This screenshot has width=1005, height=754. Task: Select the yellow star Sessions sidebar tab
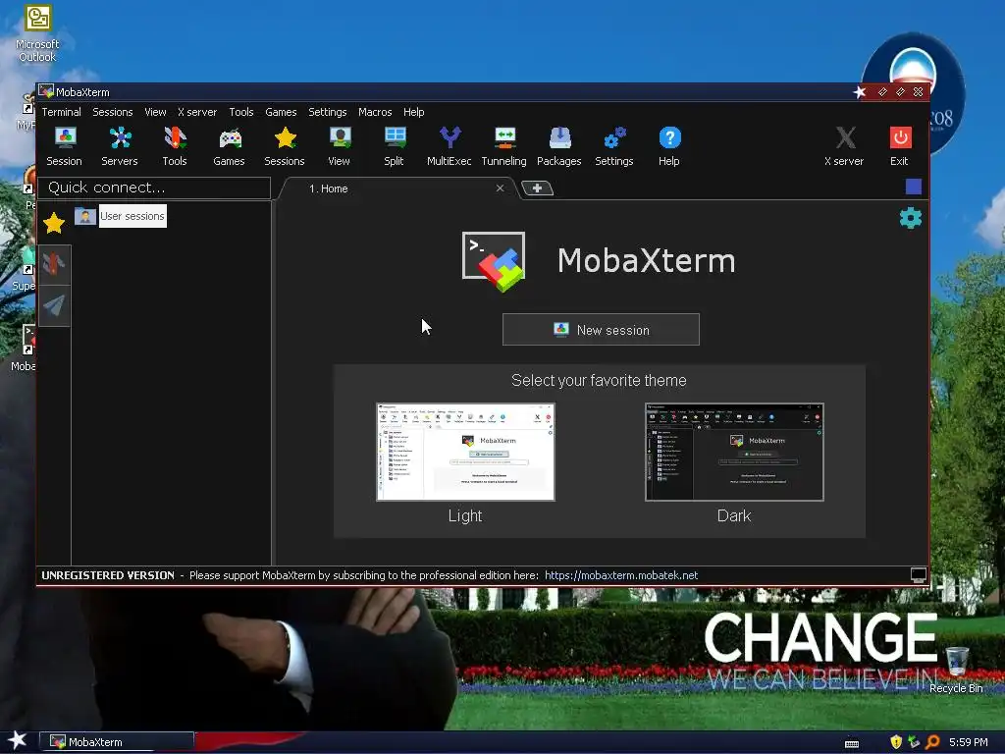click(54, 223)
